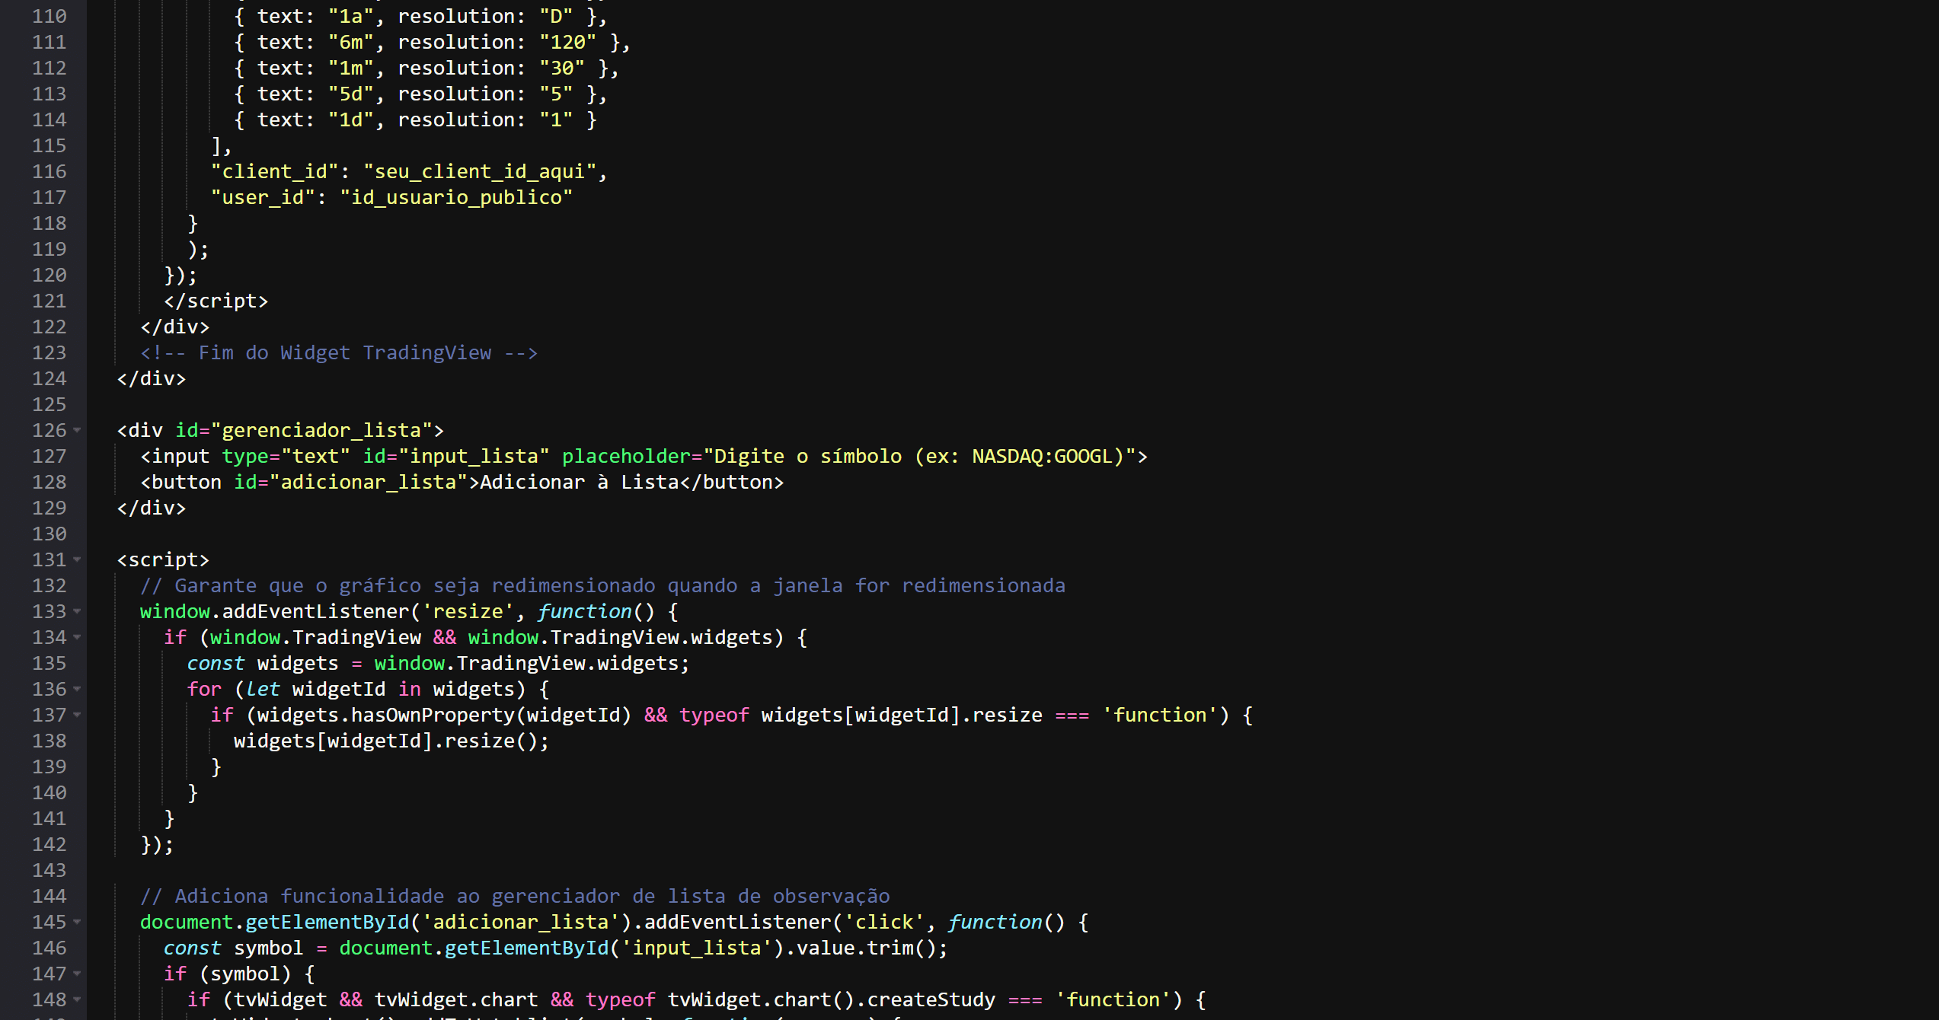Select line number 121 in gutter
1939x1020 pixels.
point(50,301)
